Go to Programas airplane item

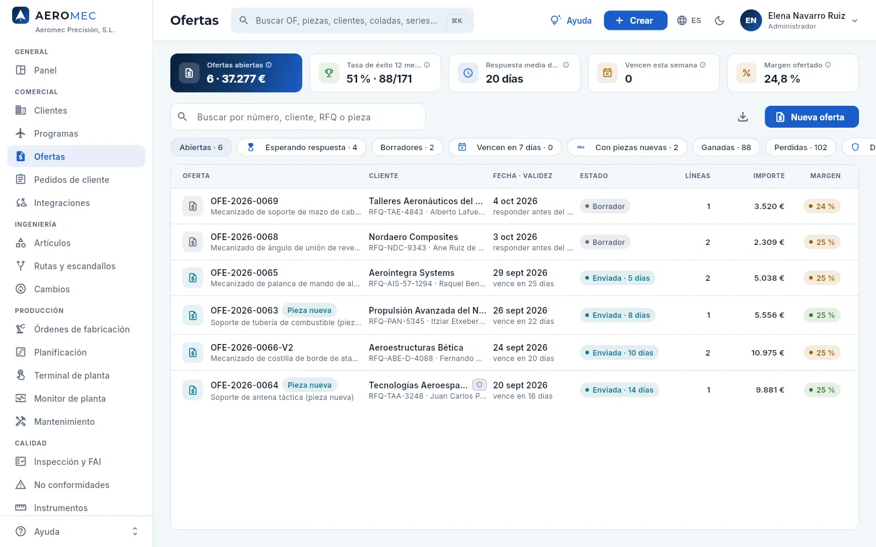click(x=76, y=134)
